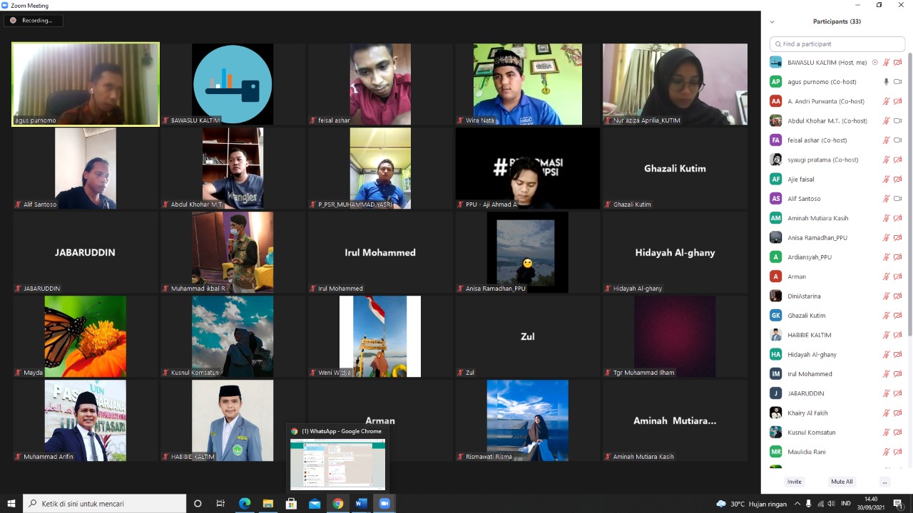Toggle the mute icon for Irul Mohammed
The height and width of the screenshot is (513, 913).
pyautogui.click(x=887, y=374)
